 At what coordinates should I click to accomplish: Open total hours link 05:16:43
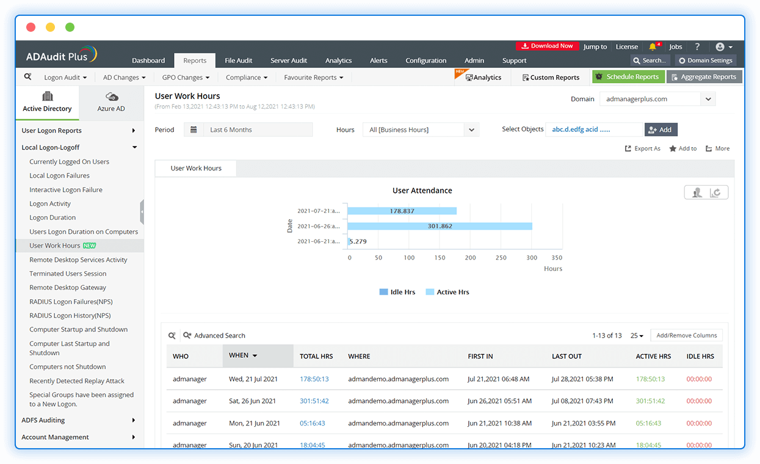(313, 423)
